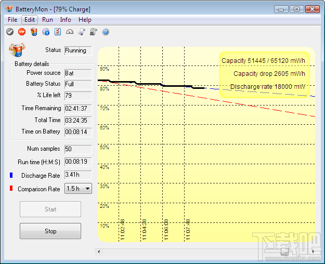Open battery information toolbar icon

(x=34, y=32)
